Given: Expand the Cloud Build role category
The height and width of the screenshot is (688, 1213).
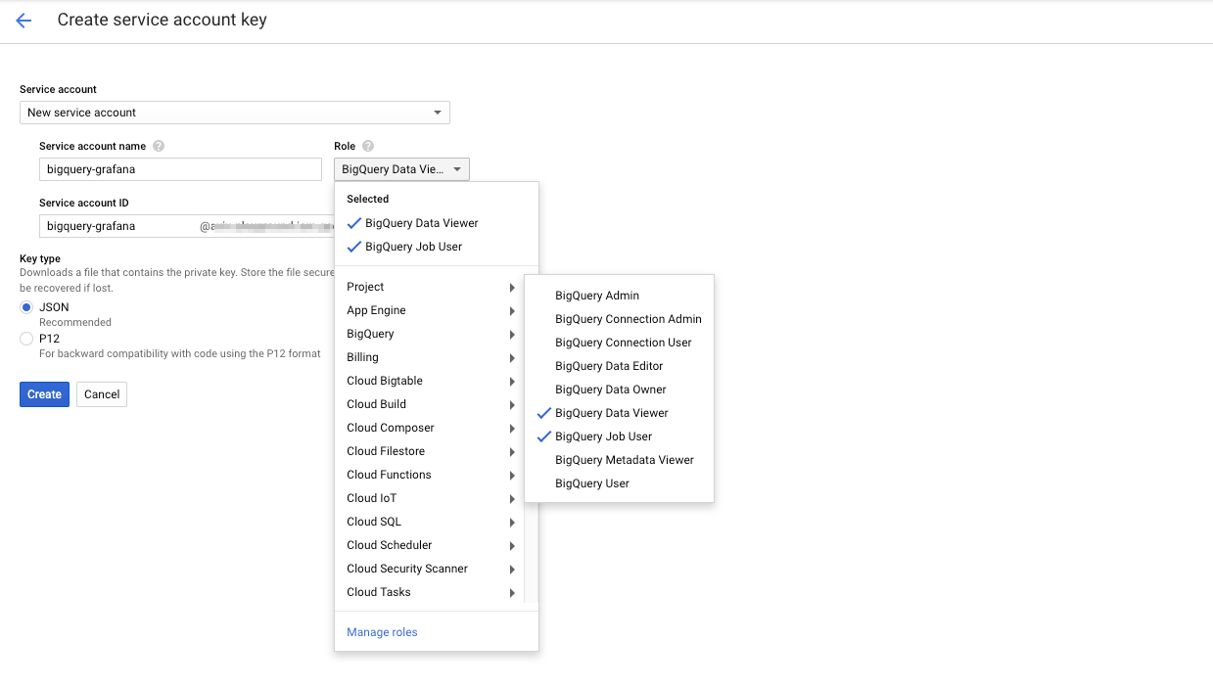Looking at the screenshot, I should (x=431, y=404).
